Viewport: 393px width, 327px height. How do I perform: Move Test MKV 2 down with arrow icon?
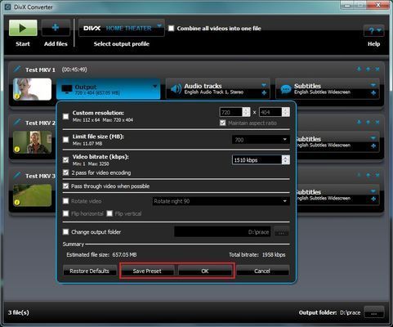[359, 122]
